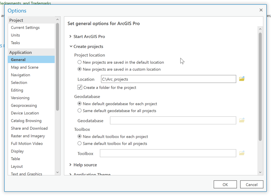271x196 pixels.
Task: Click the right panel vertical scrollbar thumb
Action: (x=260, y=87)
